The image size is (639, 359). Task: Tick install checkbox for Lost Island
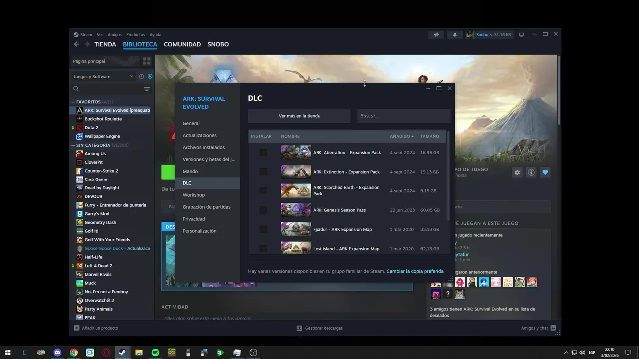click(263, 249)
